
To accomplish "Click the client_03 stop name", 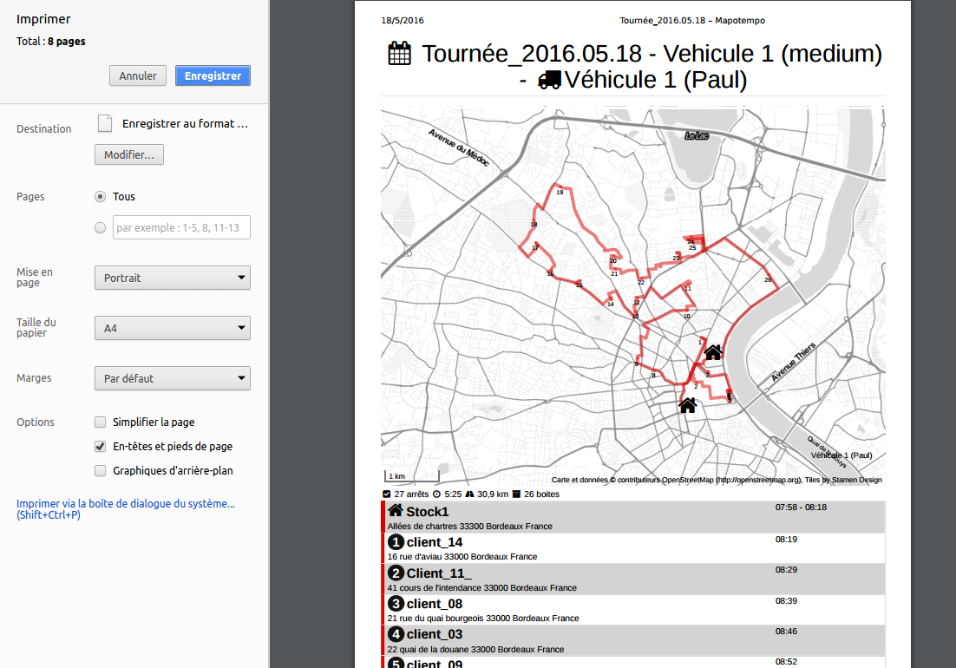I will coord(435,634).
